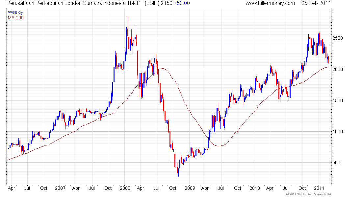Click the ticker symbol '(LSIP)' in title
The height and width of the screenshot is (197, 362).
tap(152, 3)
